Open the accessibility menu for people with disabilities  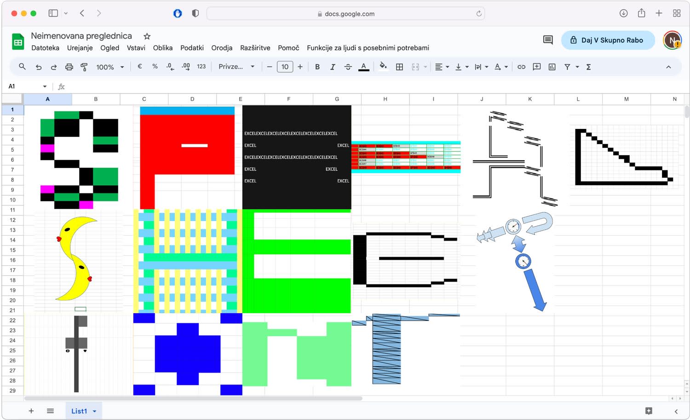[x=368, y=48]
